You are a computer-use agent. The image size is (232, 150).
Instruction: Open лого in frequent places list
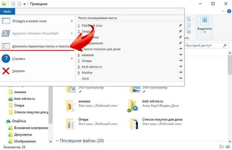[x=85, y=79]
